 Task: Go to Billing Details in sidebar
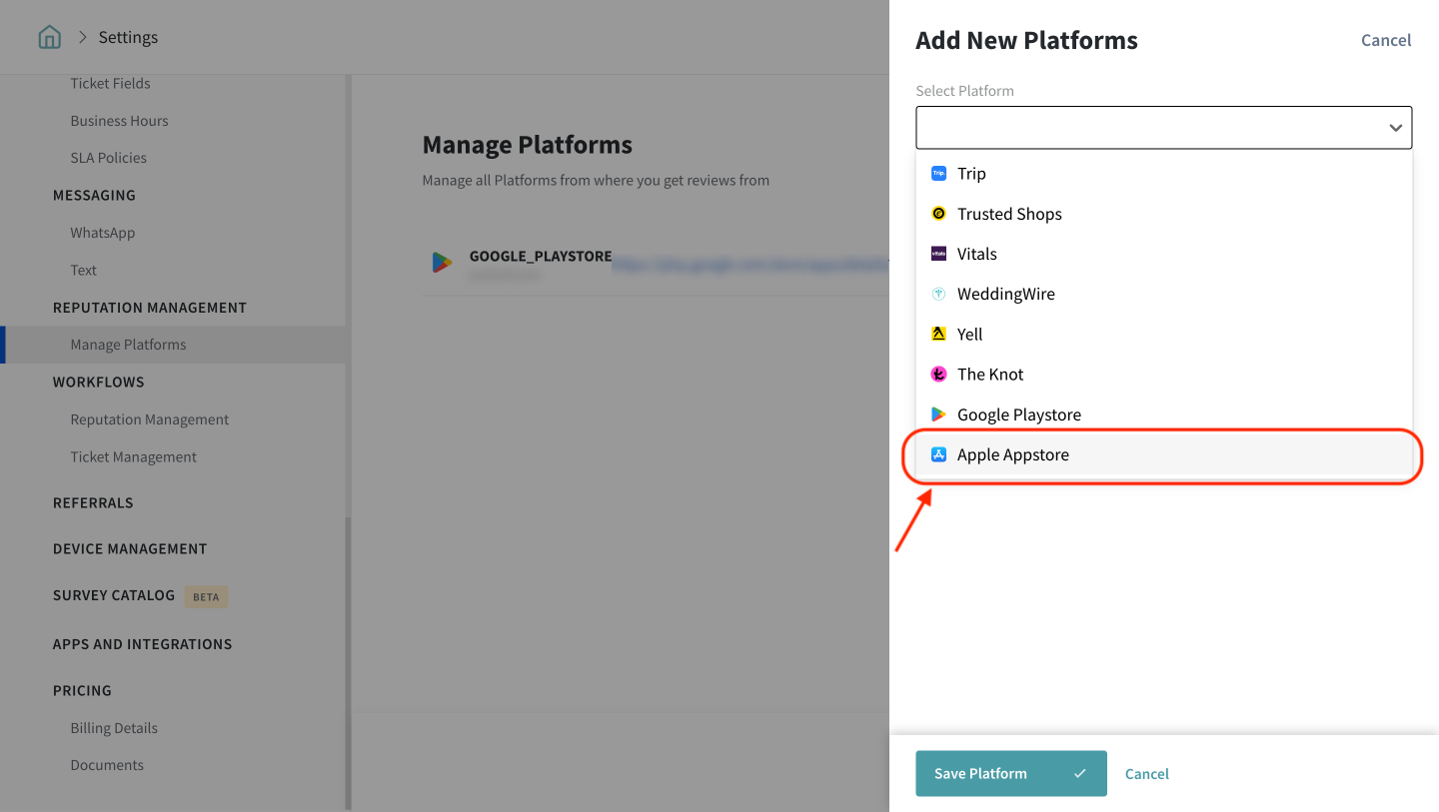114,728
